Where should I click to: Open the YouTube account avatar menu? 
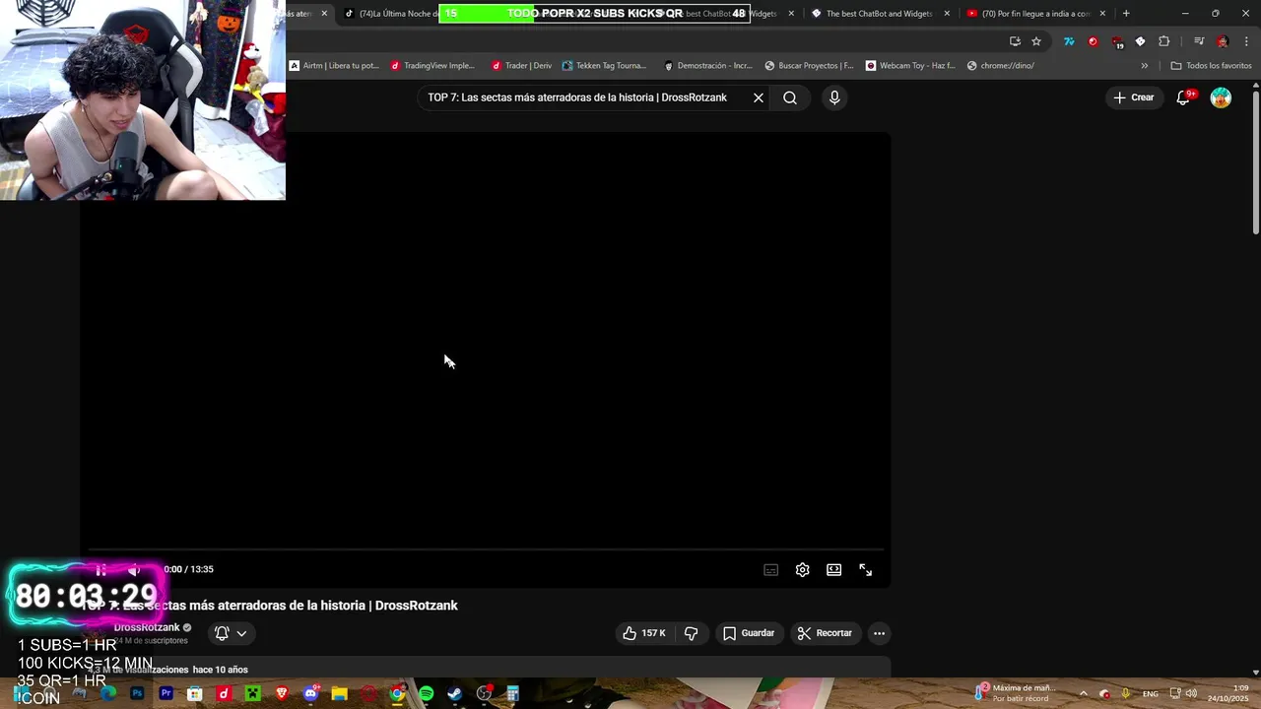click(x=1221, y=97)
